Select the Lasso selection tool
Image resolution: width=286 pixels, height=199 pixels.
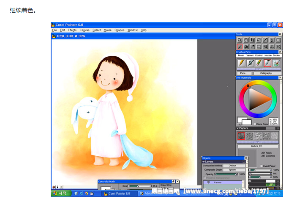[x=259, y=40]
